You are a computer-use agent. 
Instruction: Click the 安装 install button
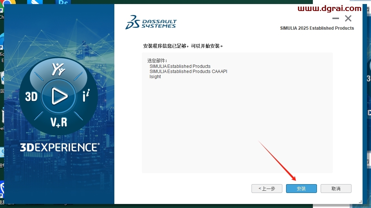coord(301,189)
